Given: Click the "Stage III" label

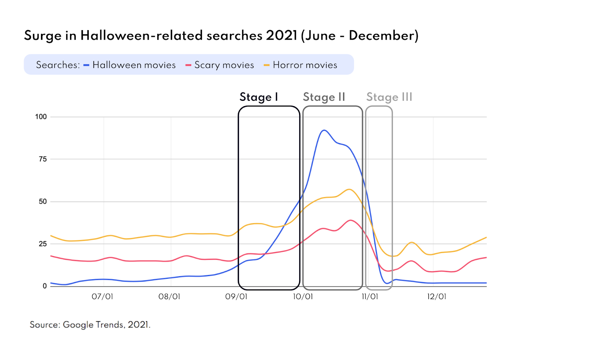Looking at the screenshot, I should coord(389,97).
